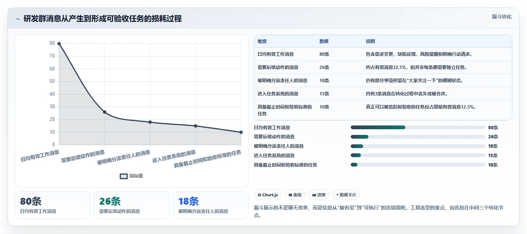Screen dimensions: 527x234
Task: Click the 26条 value beside its progress bar
Action: [493, 137]
